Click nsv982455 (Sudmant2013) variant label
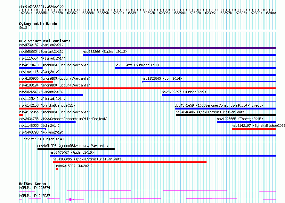The height and width of the screenshot is (203, 285). tap(137, 65)
